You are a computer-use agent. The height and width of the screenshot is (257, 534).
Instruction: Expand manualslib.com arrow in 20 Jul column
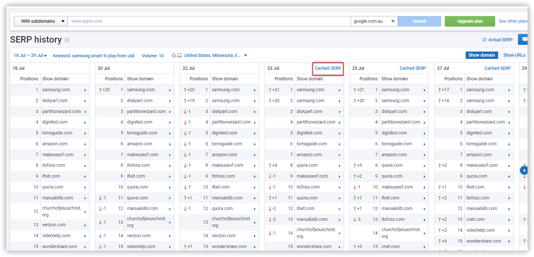(170, 209)
